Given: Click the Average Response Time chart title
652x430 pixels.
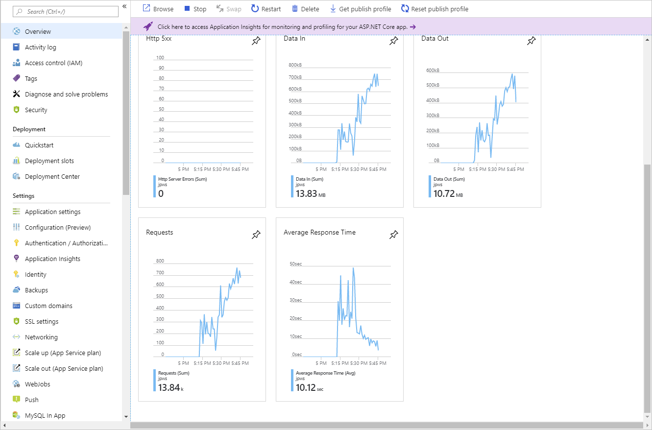Looking at the screenshot, I should [319, 232].
